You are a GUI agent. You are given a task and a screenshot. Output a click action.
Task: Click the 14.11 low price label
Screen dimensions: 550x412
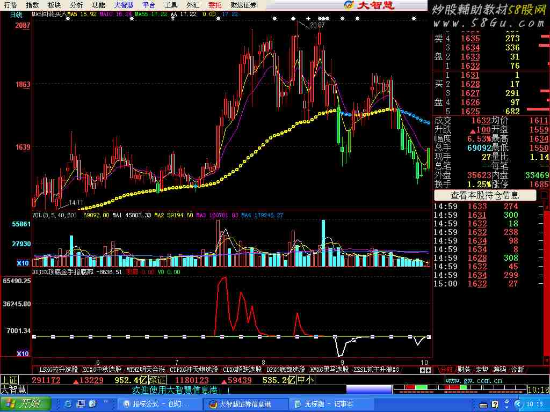tap(76, 202)
